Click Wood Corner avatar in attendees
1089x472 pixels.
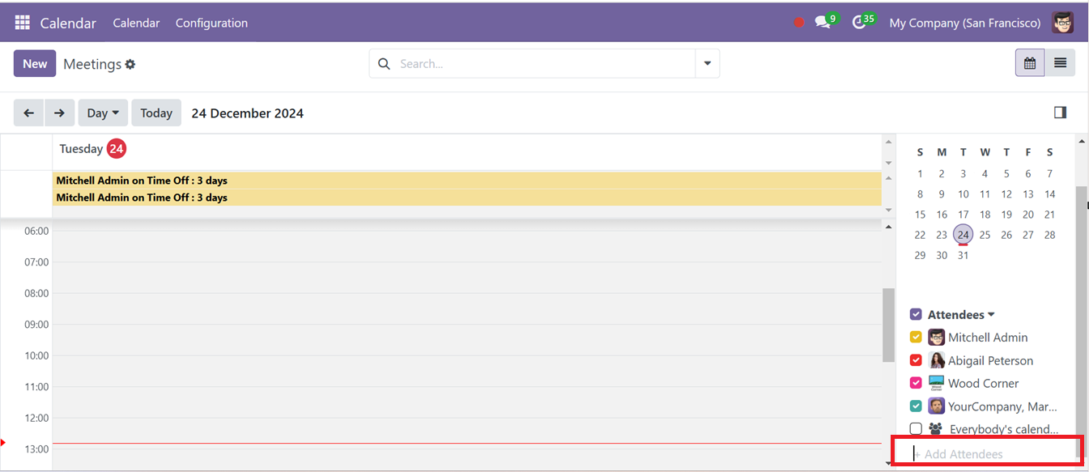(x=937, y=383)
